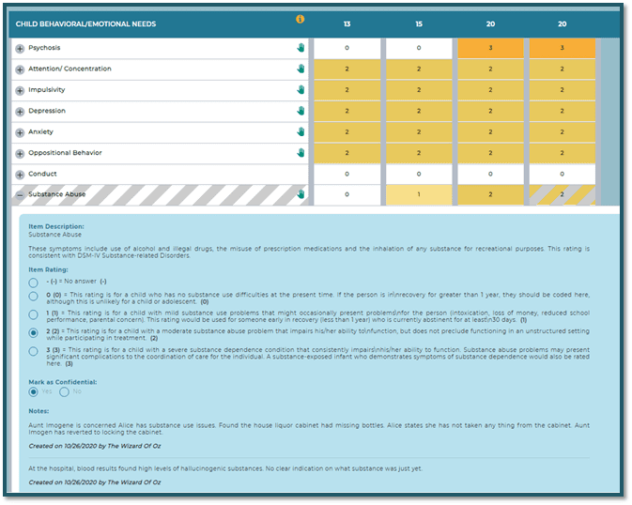This screenshot has width=632, height=505.
Task: Collapse the Substance Abuse item row
Action: (20, 195)
